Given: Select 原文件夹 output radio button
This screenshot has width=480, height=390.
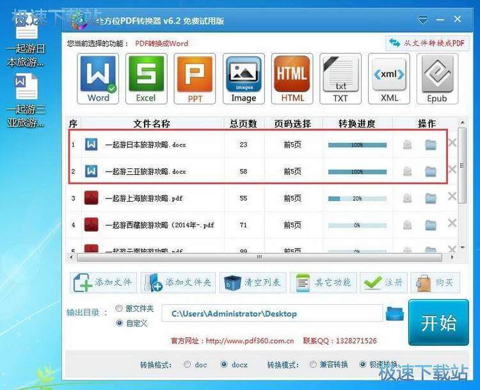Looking at the screenshot, I should 119,309.
